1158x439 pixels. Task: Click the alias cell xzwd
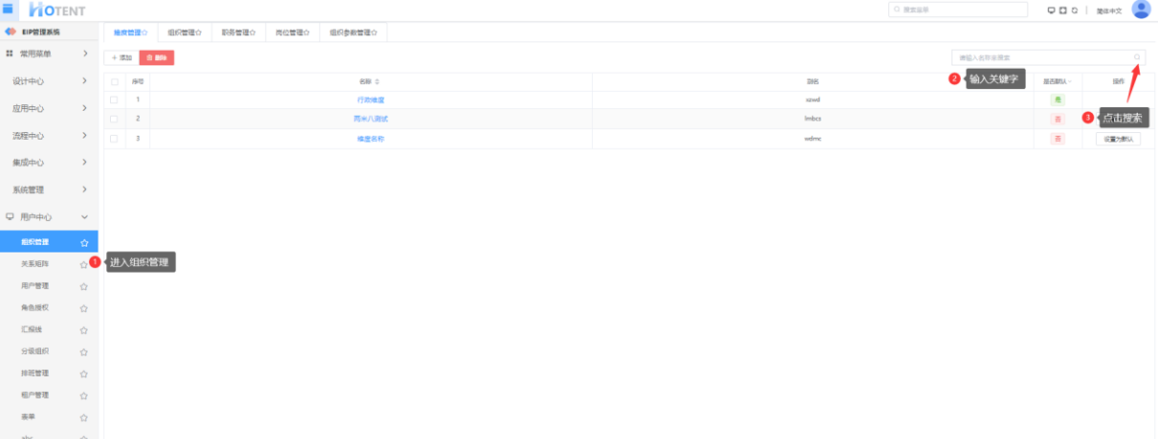[813, 99]
